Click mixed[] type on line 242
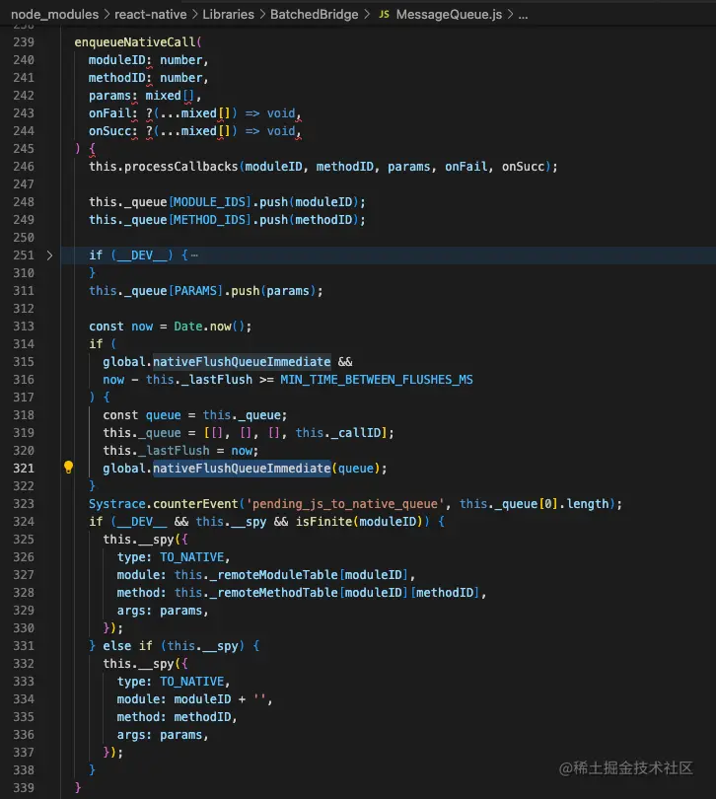716x799 pixels. click(x=170, y=96)
